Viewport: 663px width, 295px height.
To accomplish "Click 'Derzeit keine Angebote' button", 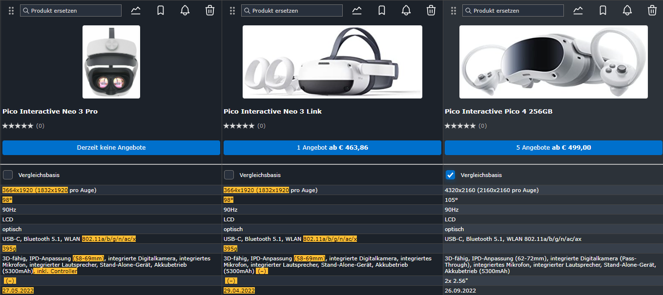I will (111, 148).
